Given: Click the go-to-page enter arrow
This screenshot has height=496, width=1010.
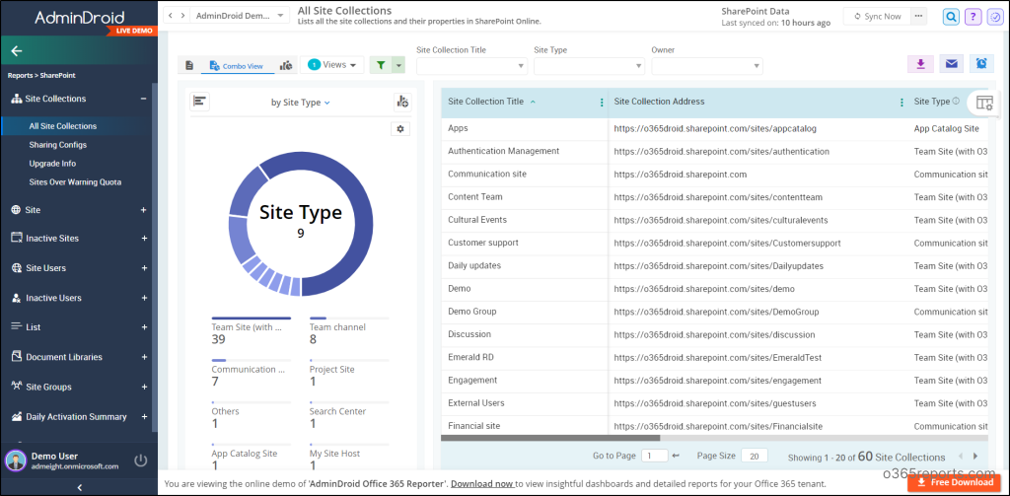Looking at the screenshot, I should click(x=675, y=456).
